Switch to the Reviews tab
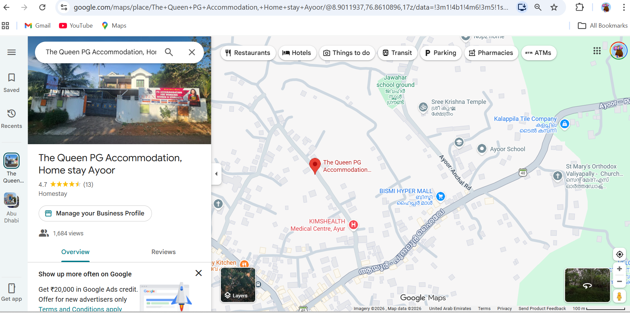Viewport: 630px width, 313px height. click(163, 252)
